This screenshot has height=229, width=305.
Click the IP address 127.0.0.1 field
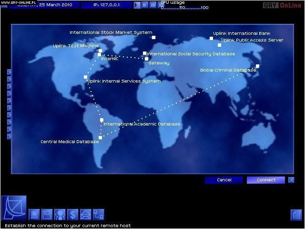coord(105,5)
